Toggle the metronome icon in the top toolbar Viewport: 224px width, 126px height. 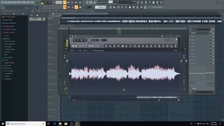point(65,2)
